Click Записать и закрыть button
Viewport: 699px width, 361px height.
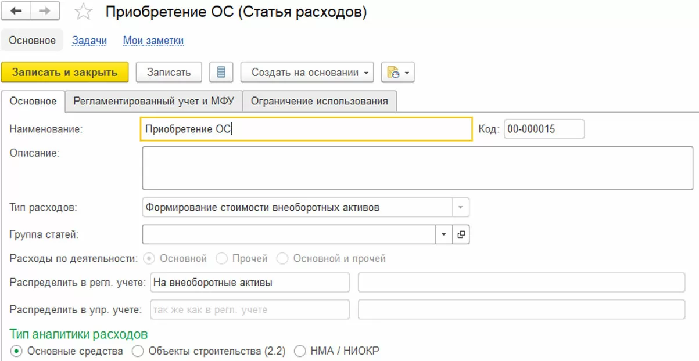point(64,73)
